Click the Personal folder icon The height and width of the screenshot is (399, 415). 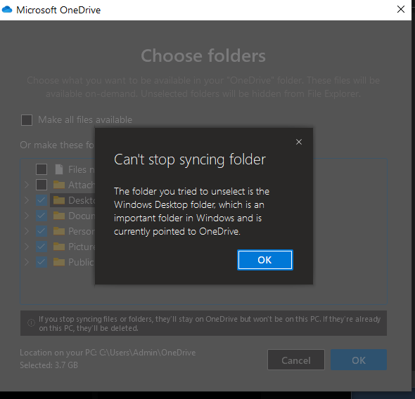pyautogui.click(x=59, y=231)
